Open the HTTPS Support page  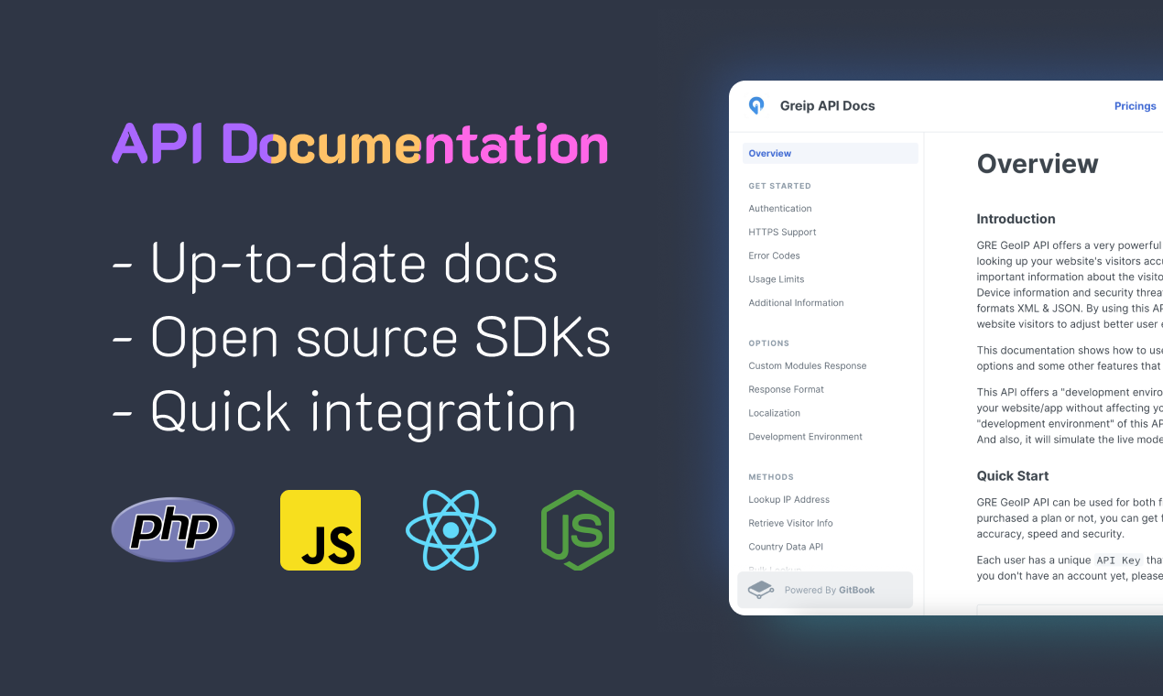(782, 233)
